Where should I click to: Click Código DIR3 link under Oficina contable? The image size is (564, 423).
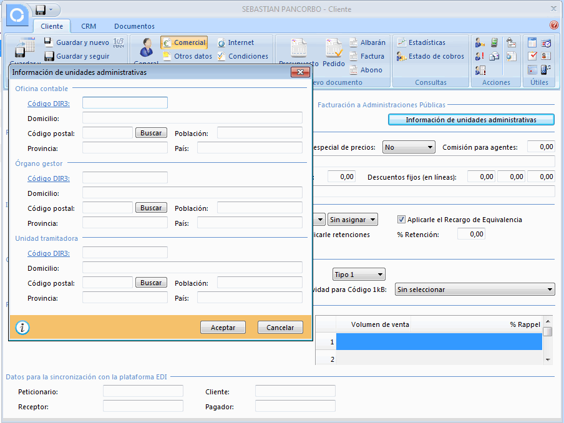point(49,104)
